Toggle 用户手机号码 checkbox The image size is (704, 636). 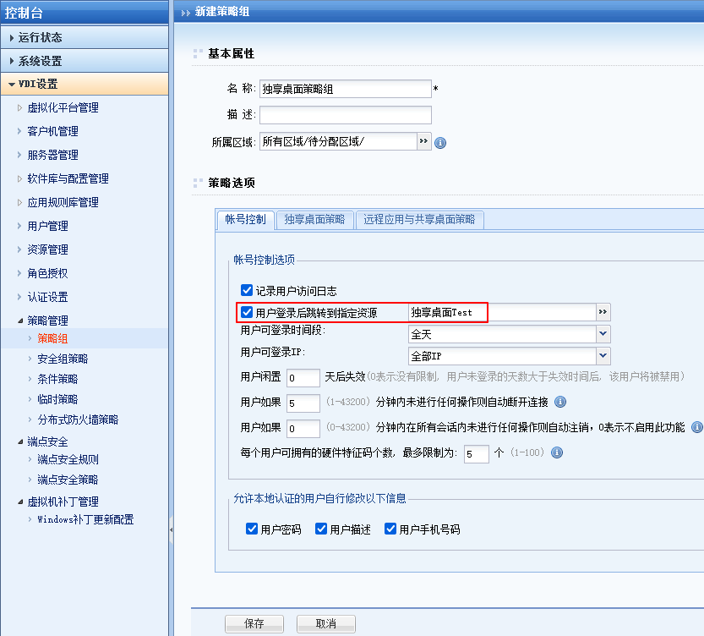pos(390,529)
